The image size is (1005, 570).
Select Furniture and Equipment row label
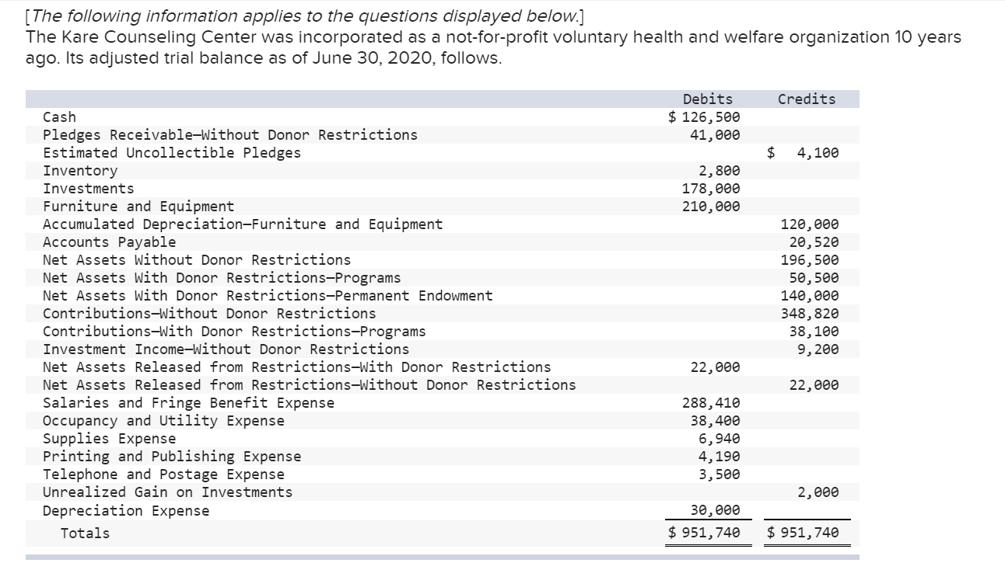[x=138, y=207]
